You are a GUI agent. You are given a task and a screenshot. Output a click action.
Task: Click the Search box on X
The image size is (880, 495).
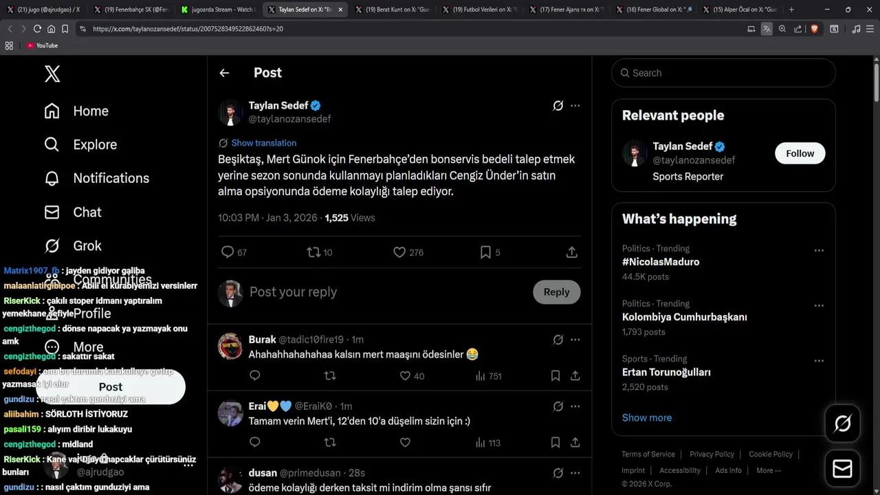point(723,73)
